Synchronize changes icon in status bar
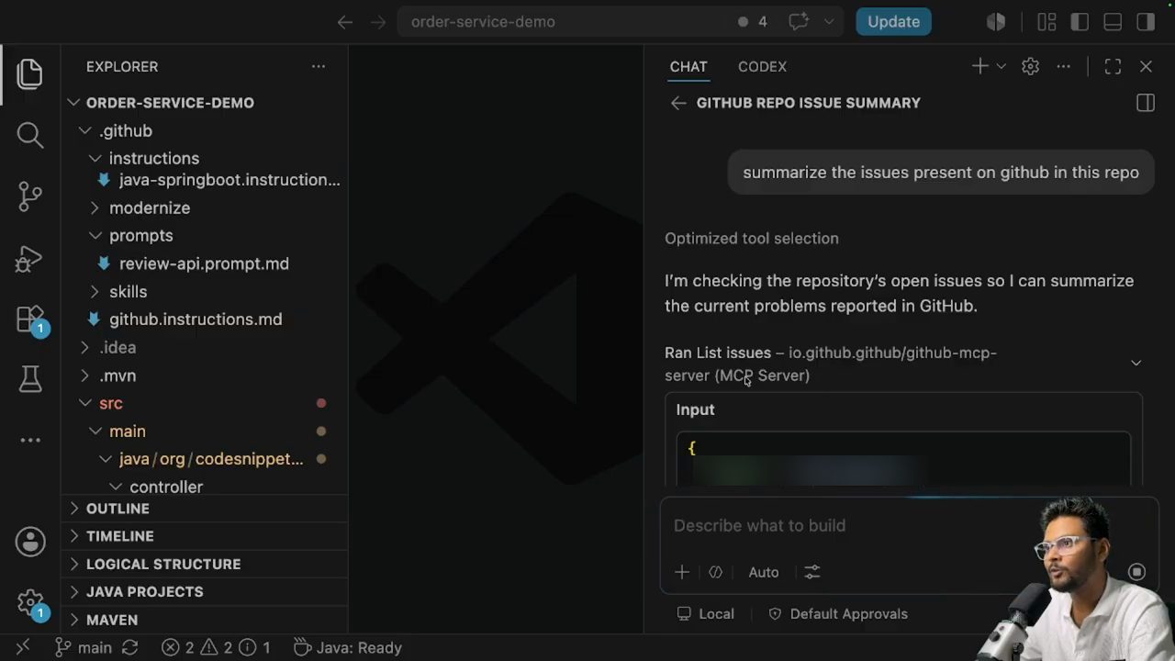Screen dimensions: 1175x661 click(130, 647)
